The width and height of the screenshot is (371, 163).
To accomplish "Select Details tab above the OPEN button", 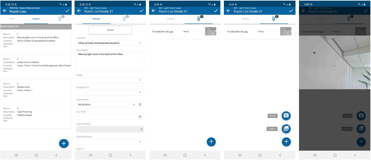I will click(96, 19).
